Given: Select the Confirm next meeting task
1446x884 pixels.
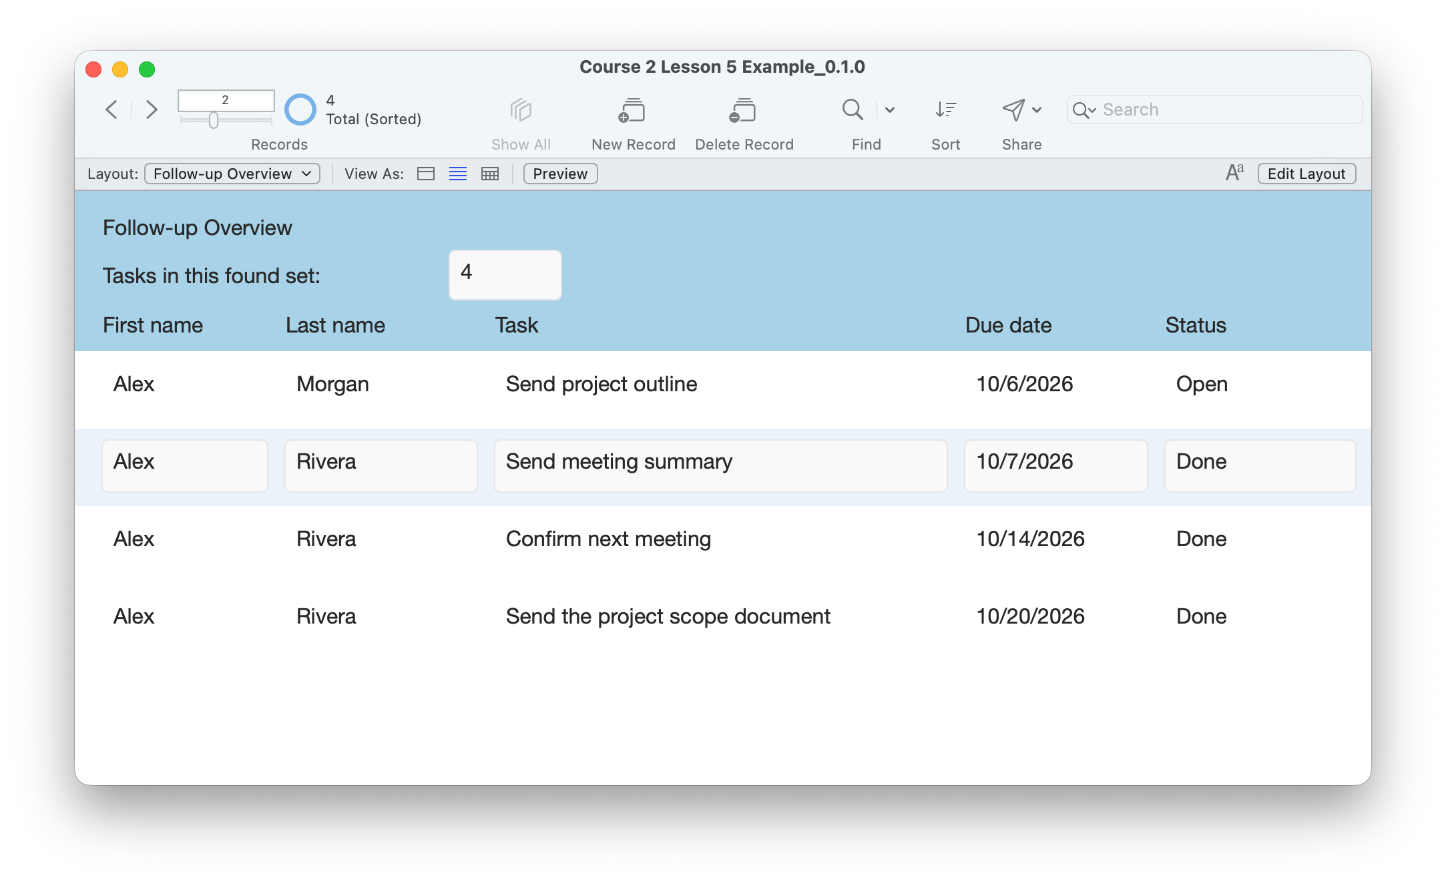Looking at the screenshot, I should click(x=608, y=539).
